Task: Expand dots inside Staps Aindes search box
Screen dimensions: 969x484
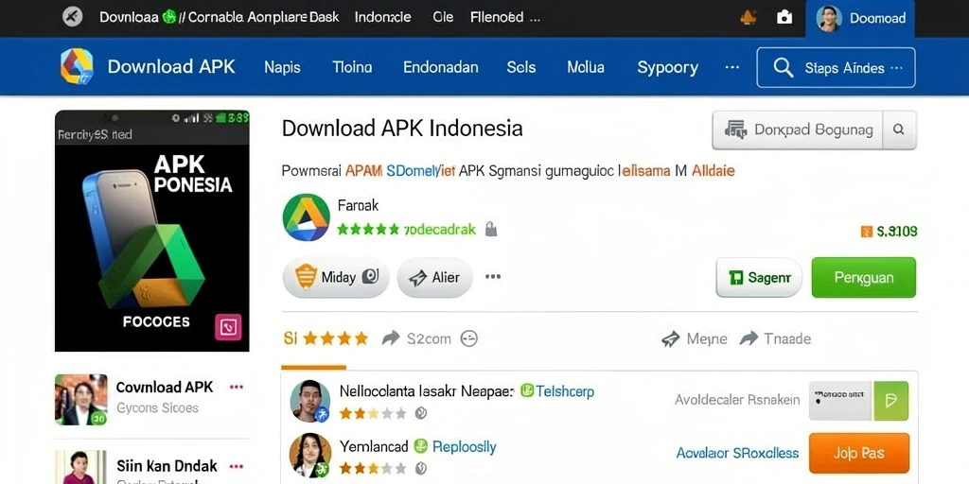Action: pos(896,68)
